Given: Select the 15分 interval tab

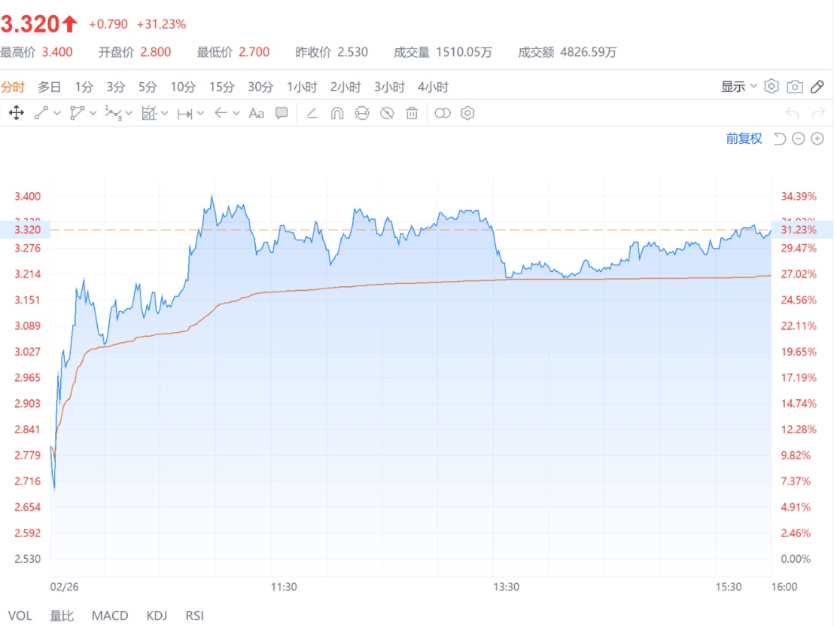Looking at the screenshot, I should pyautogui.click(x=221, y=87).
